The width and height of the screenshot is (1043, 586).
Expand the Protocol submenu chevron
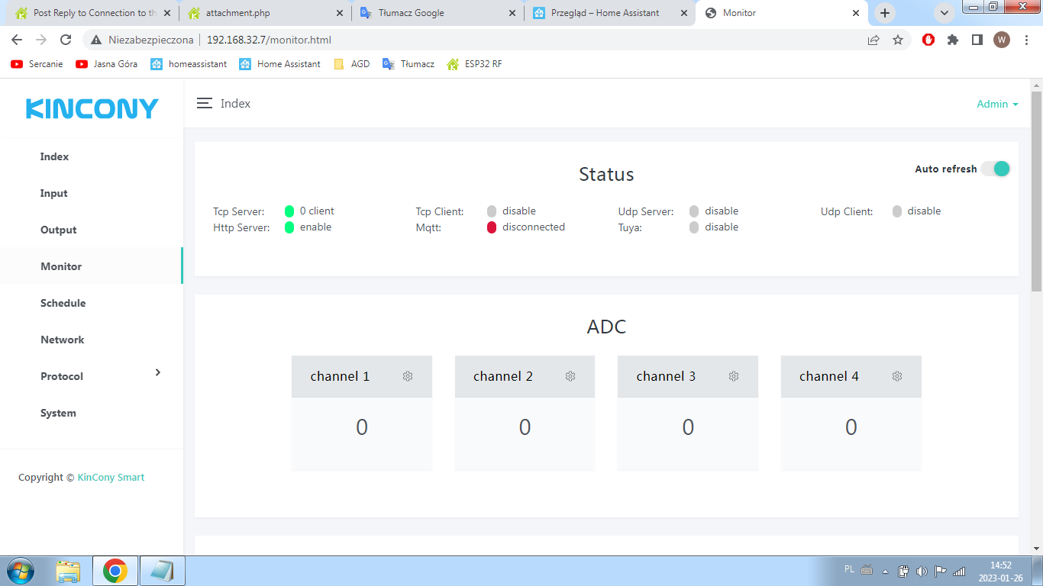[x=158, y=372]
